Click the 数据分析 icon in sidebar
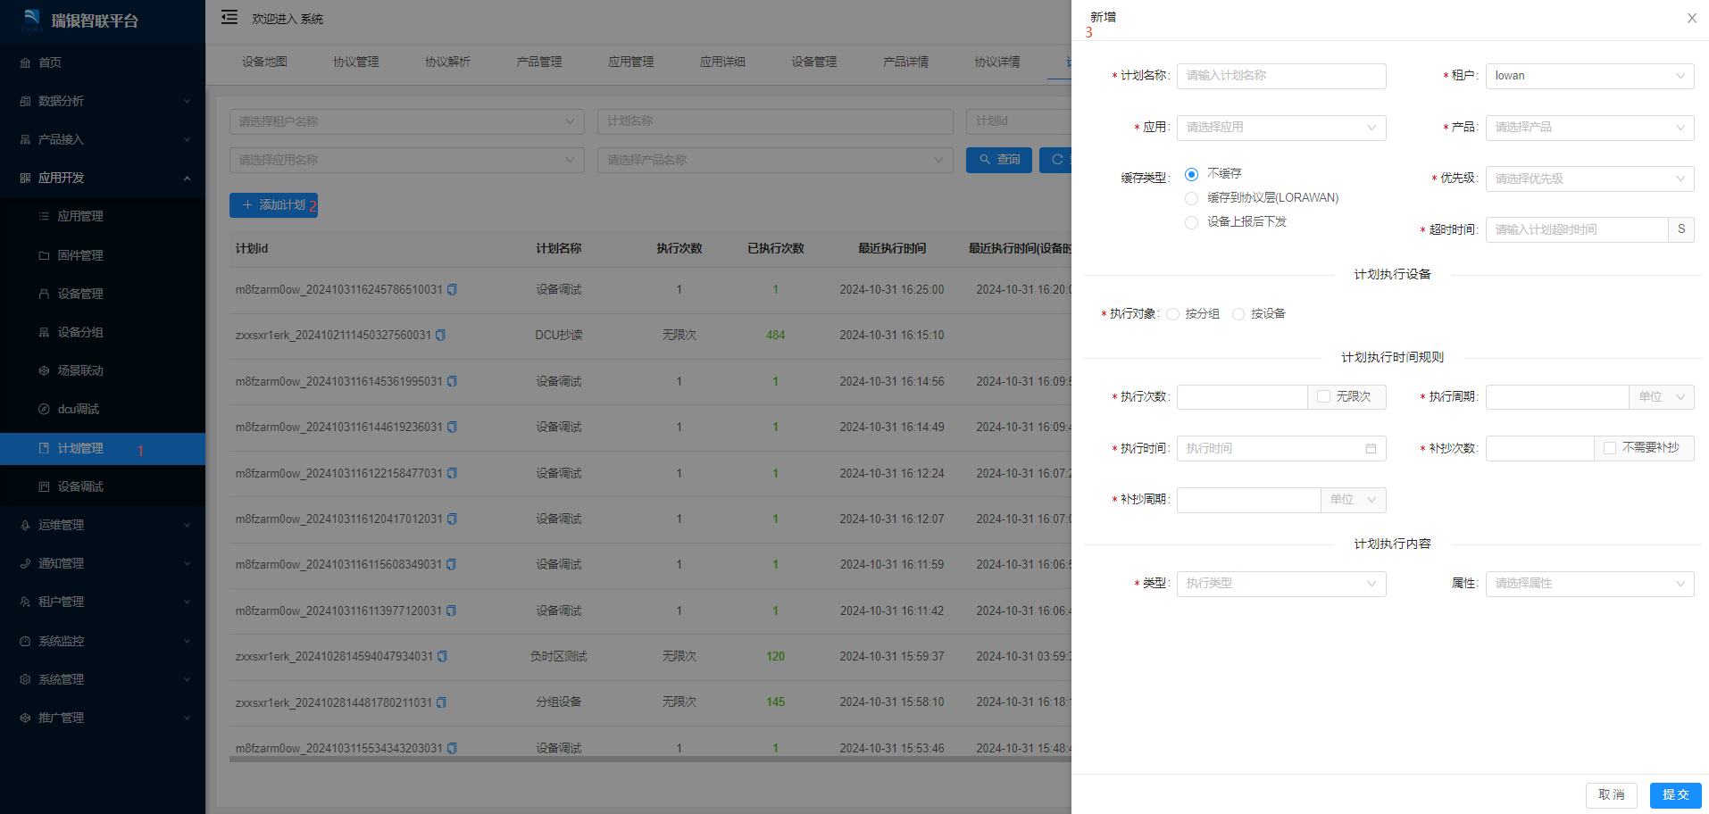The image size is (1709, 814). click(25, 101)
